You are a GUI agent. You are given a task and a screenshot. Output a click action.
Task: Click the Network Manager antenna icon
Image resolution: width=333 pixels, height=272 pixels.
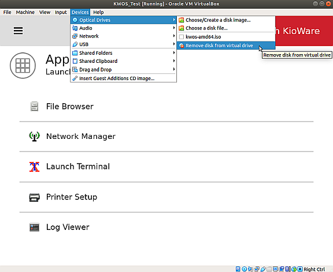34,137
